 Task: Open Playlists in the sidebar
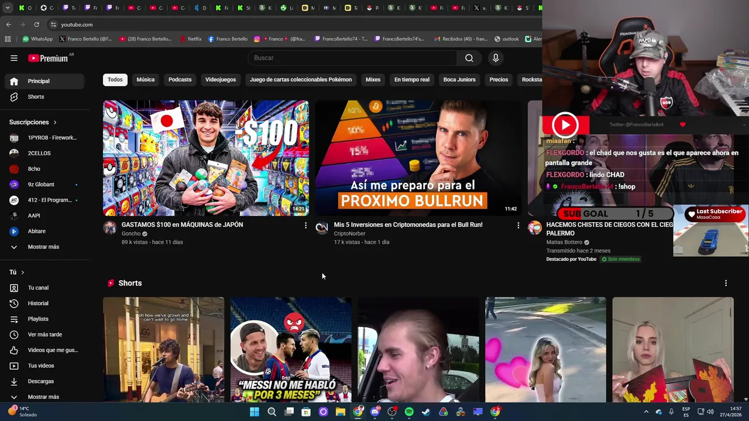44,319
